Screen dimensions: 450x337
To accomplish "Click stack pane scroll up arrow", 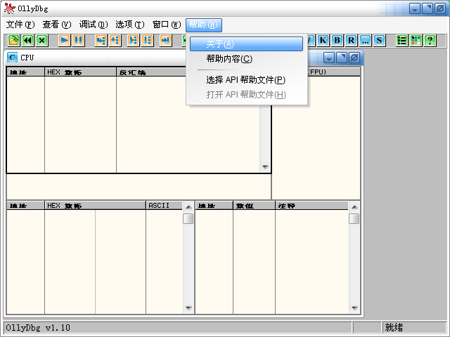I will coord(354,207).
